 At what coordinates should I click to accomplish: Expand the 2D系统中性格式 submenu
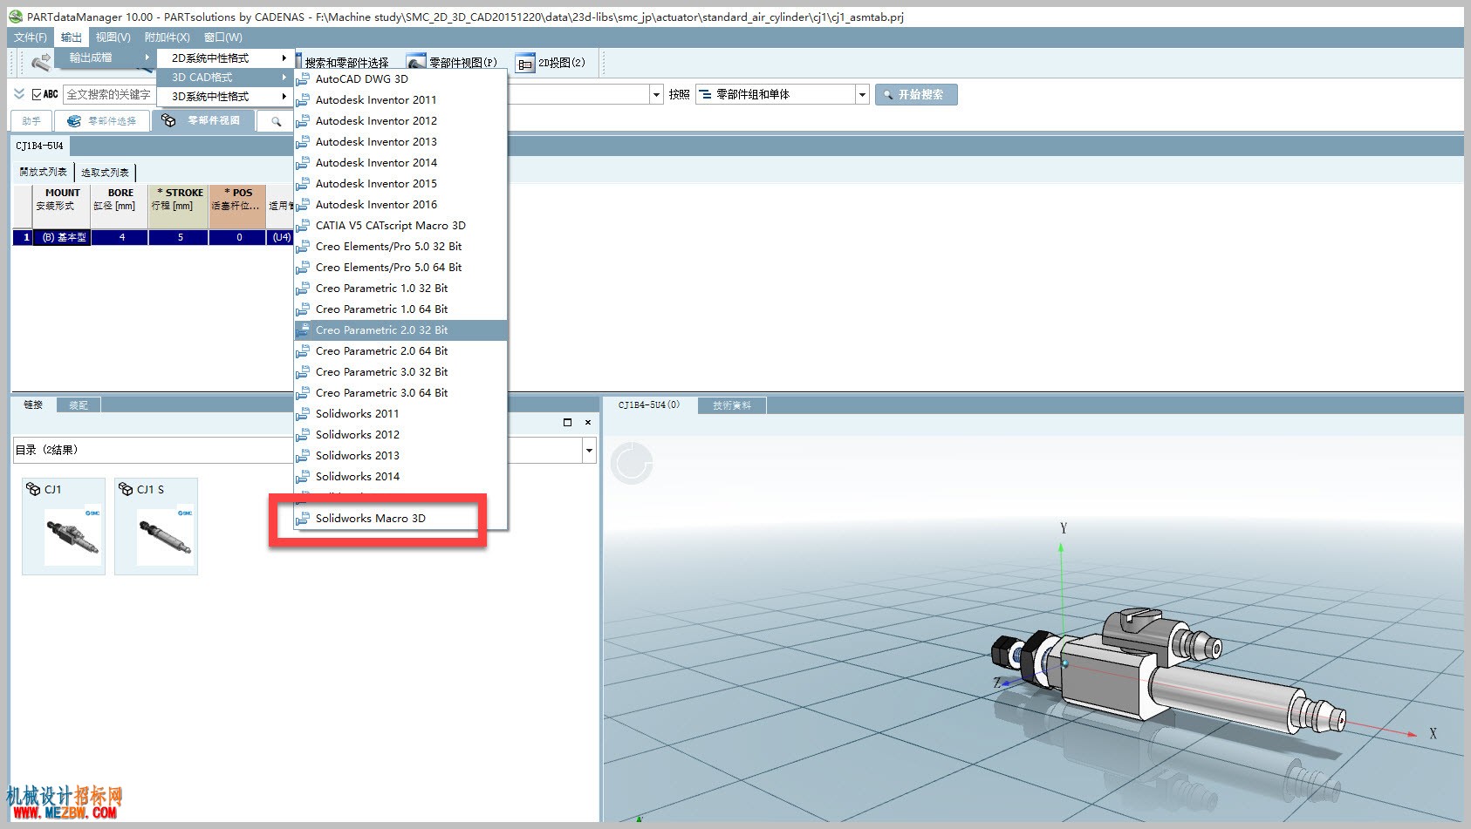pyautogui.click(x=224, y=58)
